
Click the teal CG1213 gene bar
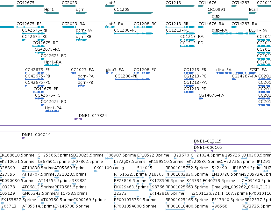[x=180, y=6]
